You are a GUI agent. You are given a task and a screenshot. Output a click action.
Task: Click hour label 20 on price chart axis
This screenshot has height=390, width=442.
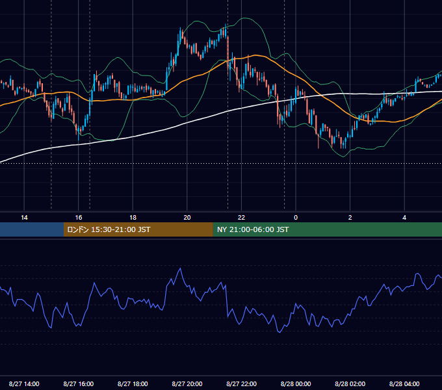tap(187, 218)
